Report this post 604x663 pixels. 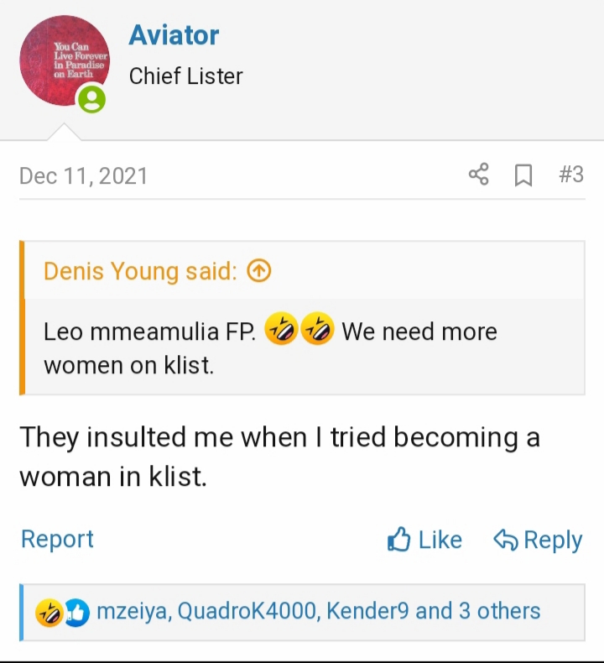click(57, 539)
